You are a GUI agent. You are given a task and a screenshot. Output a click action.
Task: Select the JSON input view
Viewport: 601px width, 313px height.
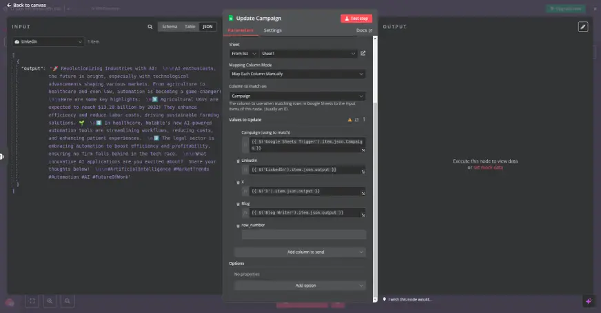207,27
